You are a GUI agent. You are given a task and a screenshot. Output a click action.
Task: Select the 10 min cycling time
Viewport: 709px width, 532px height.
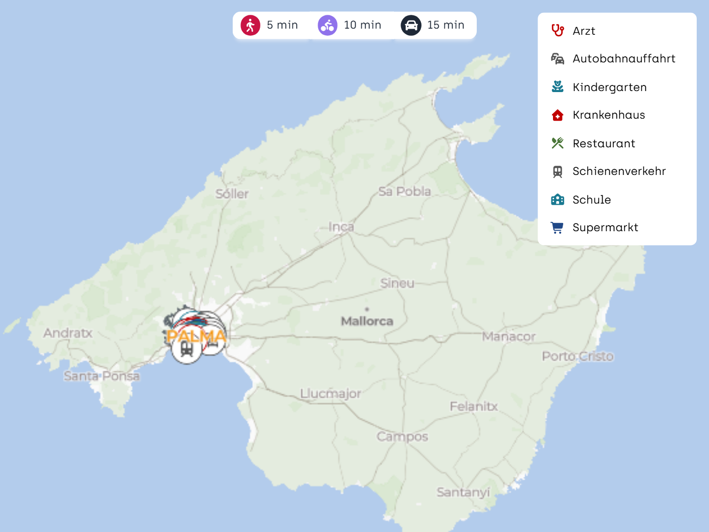tap(362, 25)
